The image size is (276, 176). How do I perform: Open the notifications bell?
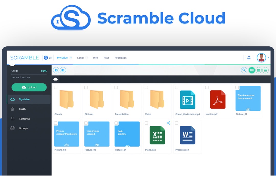pos(249,58)
